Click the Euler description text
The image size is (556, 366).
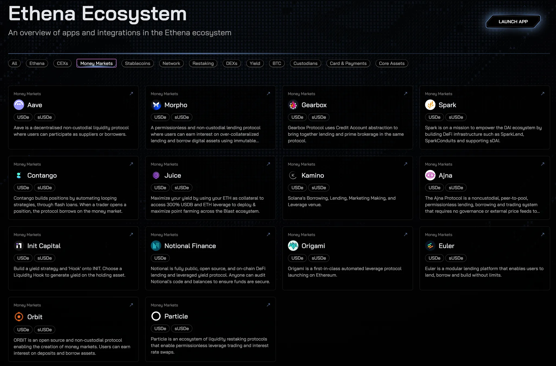click(484, 272)
